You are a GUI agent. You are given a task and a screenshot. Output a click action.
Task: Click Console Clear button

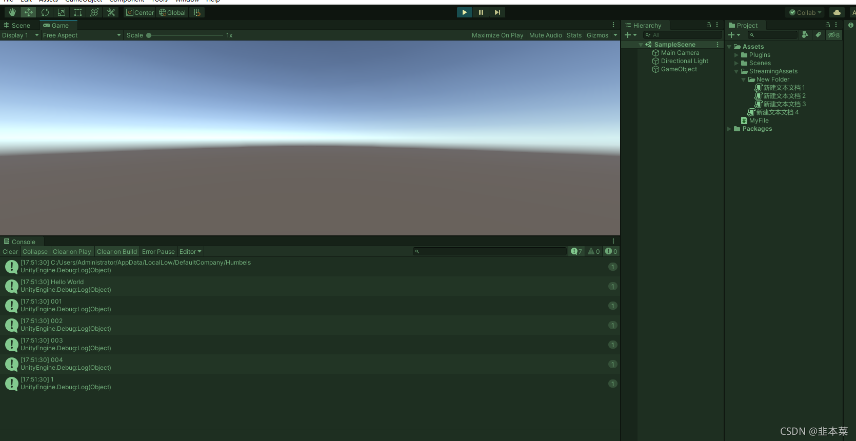[10, 252]
